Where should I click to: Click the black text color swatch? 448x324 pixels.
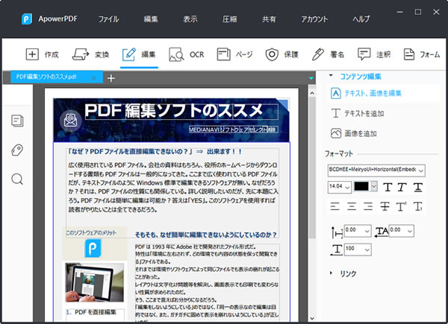(361, 186)
